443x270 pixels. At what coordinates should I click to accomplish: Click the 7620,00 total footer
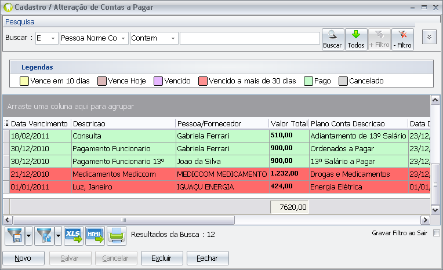pos(289,207)
